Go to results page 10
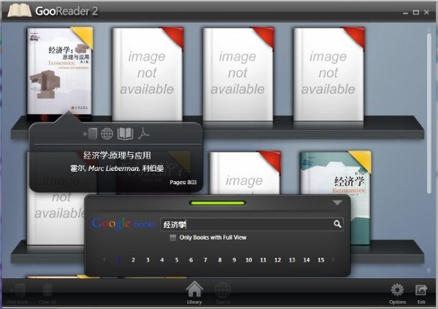Viewport: 438px width, 309px height. tap(249, 260)
